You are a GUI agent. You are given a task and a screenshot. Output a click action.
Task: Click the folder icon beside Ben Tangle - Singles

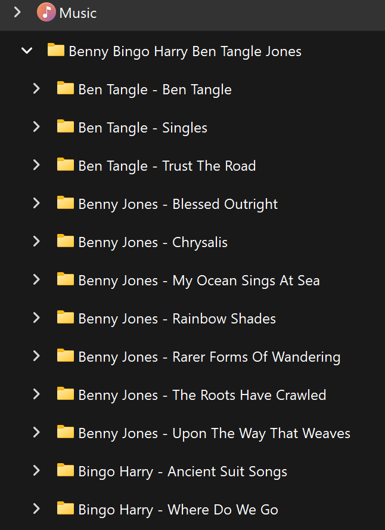pyautogui.click(x=66, y=127)
